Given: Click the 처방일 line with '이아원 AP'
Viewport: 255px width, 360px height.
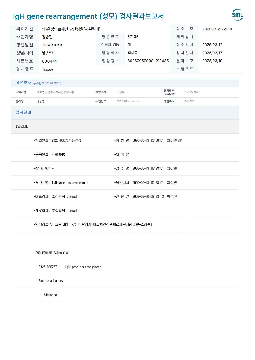Looking at the screenshot, I should 148,140.
